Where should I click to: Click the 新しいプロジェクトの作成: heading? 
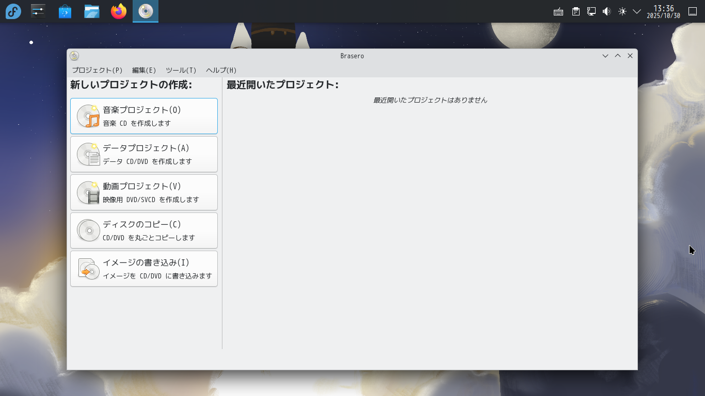tap(131, 85)
